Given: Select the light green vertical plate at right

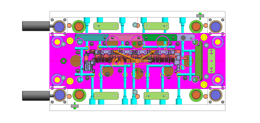Looking at the screenshot, I should coord(211,61).
